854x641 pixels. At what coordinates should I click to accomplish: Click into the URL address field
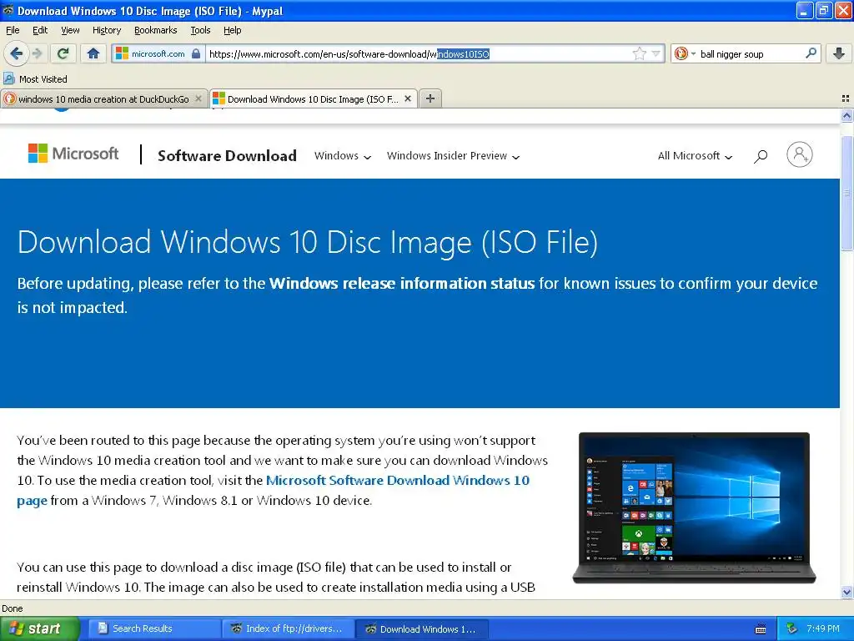[x=419, y=53]
